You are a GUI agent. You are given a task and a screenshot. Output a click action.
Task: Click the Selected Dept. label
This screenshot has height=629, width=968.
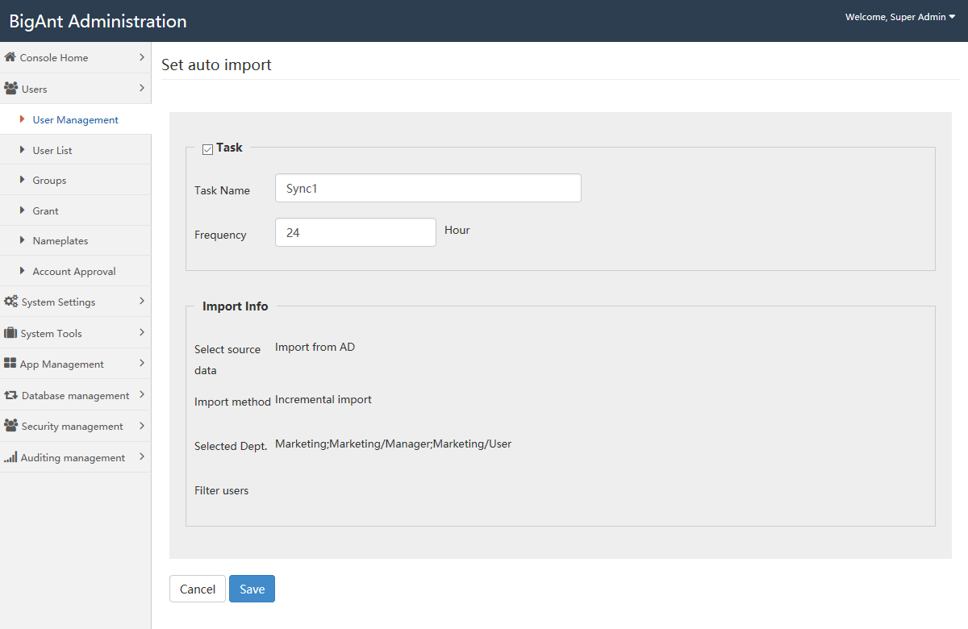click(231, 446)
